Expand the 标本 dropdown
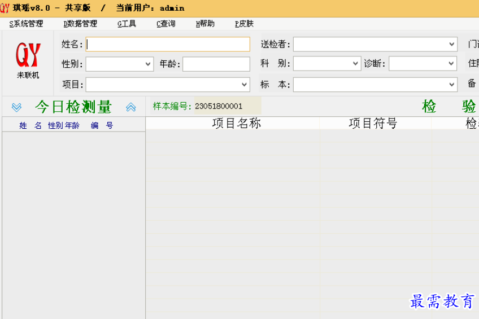This screenshot has width=479, height=319. click(x=452, y=85)
